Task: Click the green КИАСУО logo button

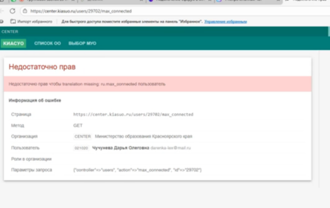Action: click(14, 44)
